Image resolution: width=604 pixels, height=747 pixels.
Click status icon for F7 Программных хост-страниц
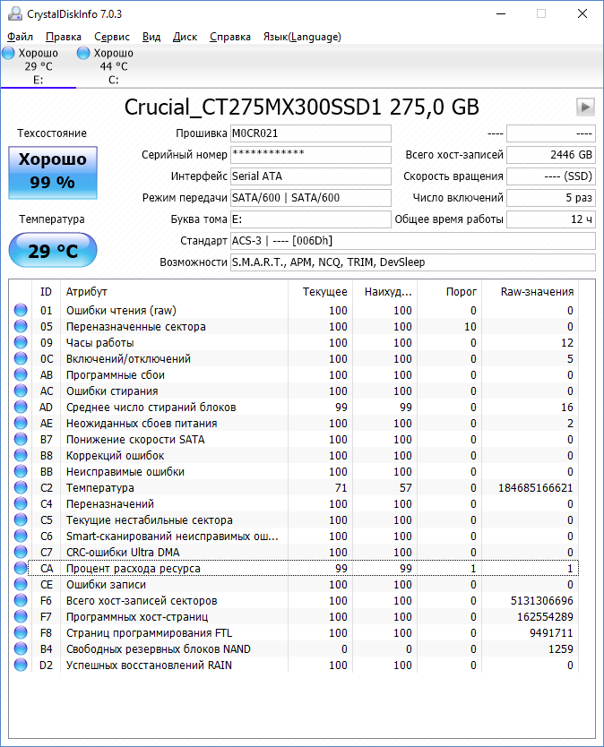pos(21,616)
